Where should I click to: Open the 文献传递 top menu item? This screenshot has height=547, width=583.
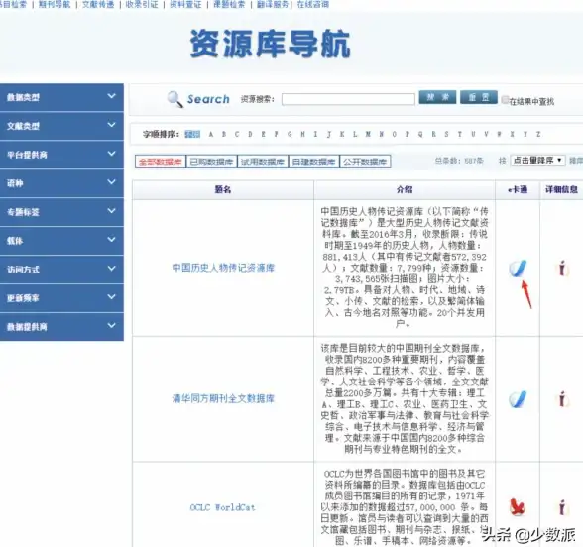98,4
